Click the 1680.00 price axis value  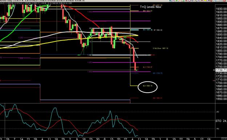click(221, 89)
